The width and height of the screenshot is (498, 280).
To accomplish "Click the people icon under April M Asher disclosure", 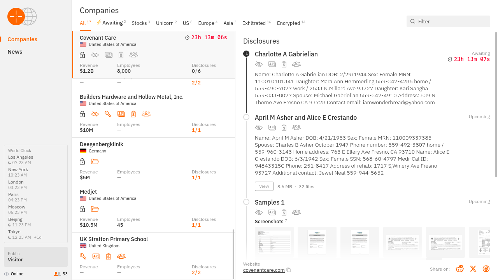I will coord(296,128).
